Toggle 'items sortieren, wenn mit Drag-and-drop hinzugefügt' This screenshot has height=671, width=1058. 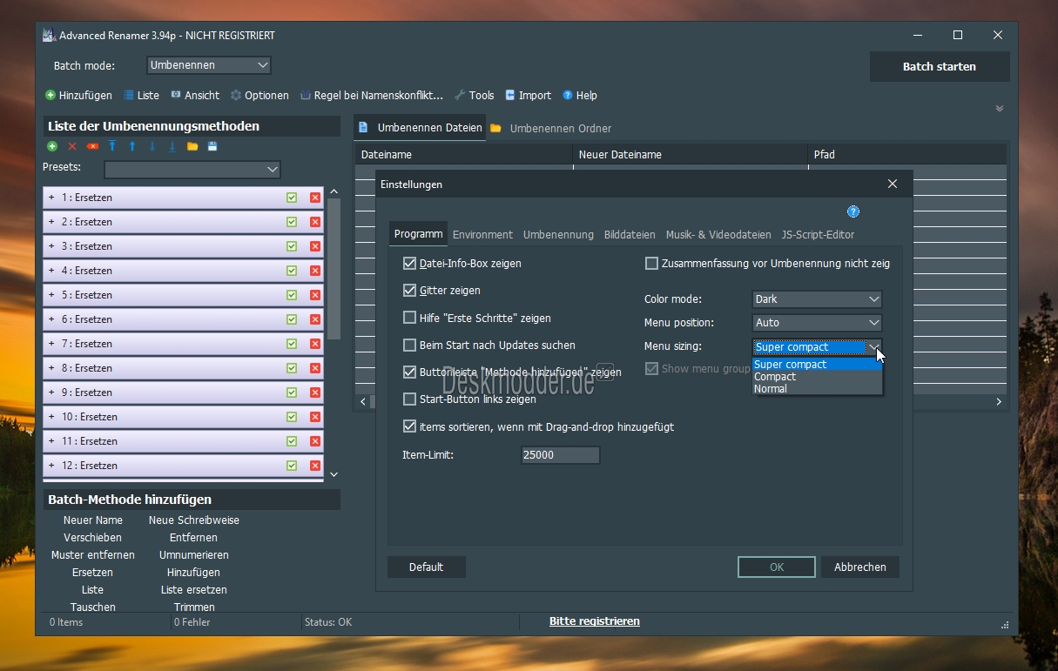click(x=409, y=426)
